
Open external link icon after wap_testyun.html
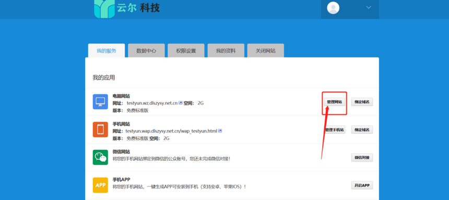(220, 131)
